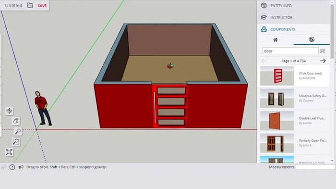Select the Zoom Window tool
This screenshot has width=336, height=189.
(x=16, y=142)
